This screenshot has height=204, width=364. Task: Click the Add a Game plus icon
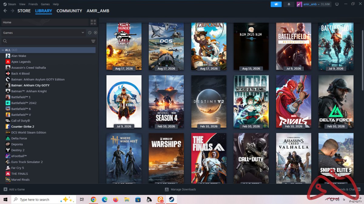click(x=5, y=189)
